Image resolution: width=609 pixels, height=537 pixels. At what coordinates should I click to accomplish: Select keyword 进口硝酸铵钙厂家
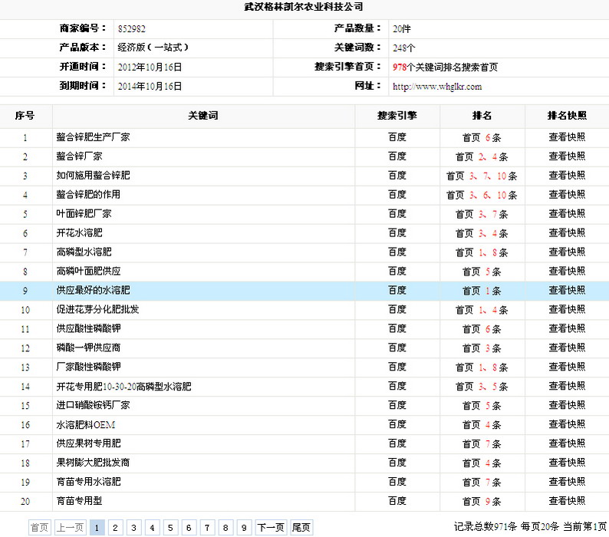click(x=93, y=405)
